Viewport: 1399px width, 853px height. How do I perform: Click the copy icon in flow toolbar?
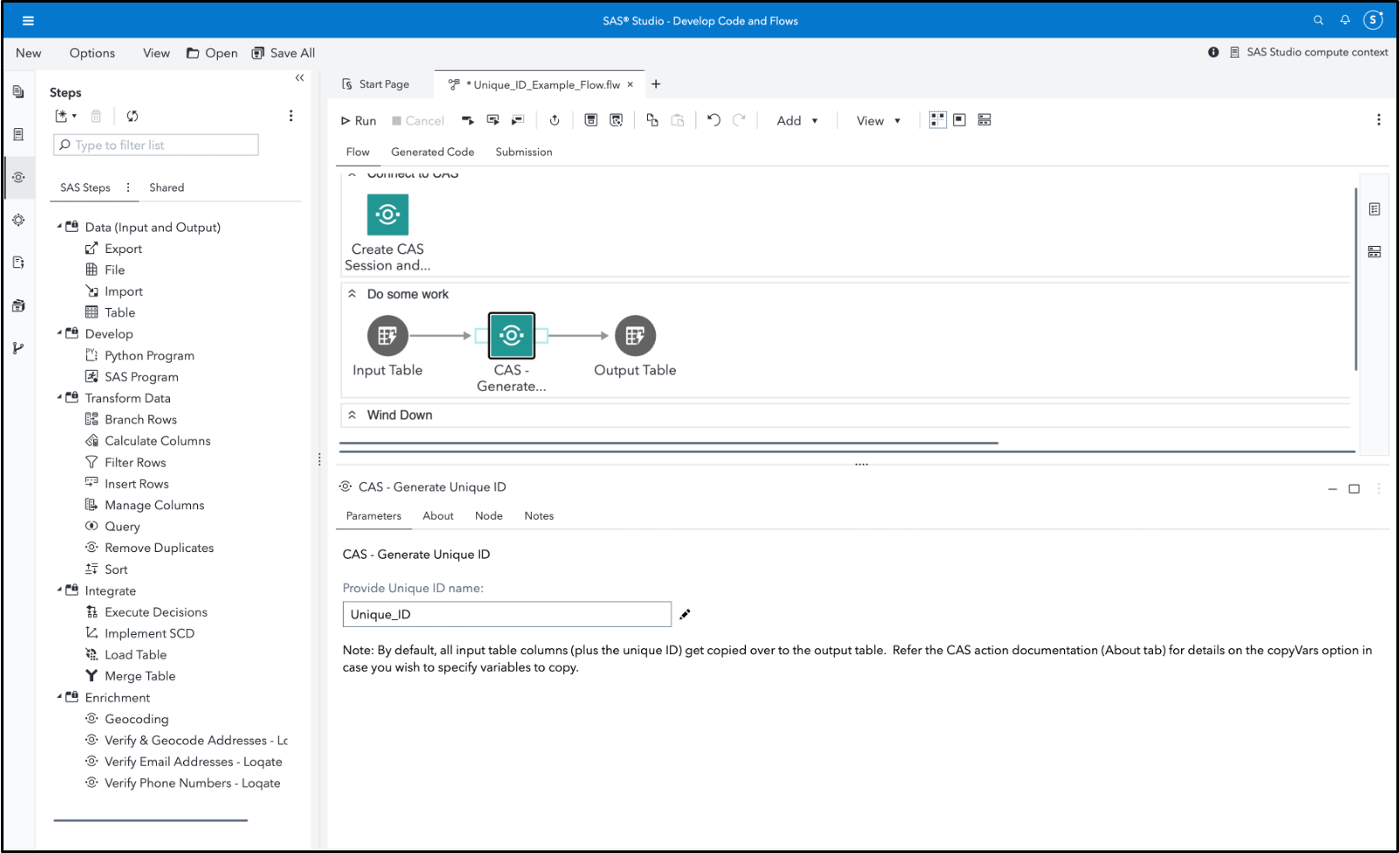652,120
